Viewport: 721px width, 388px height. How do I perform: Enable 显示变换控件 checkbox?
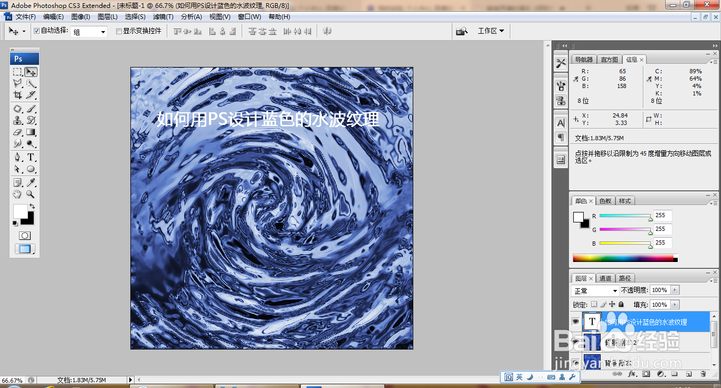(119, 31)
